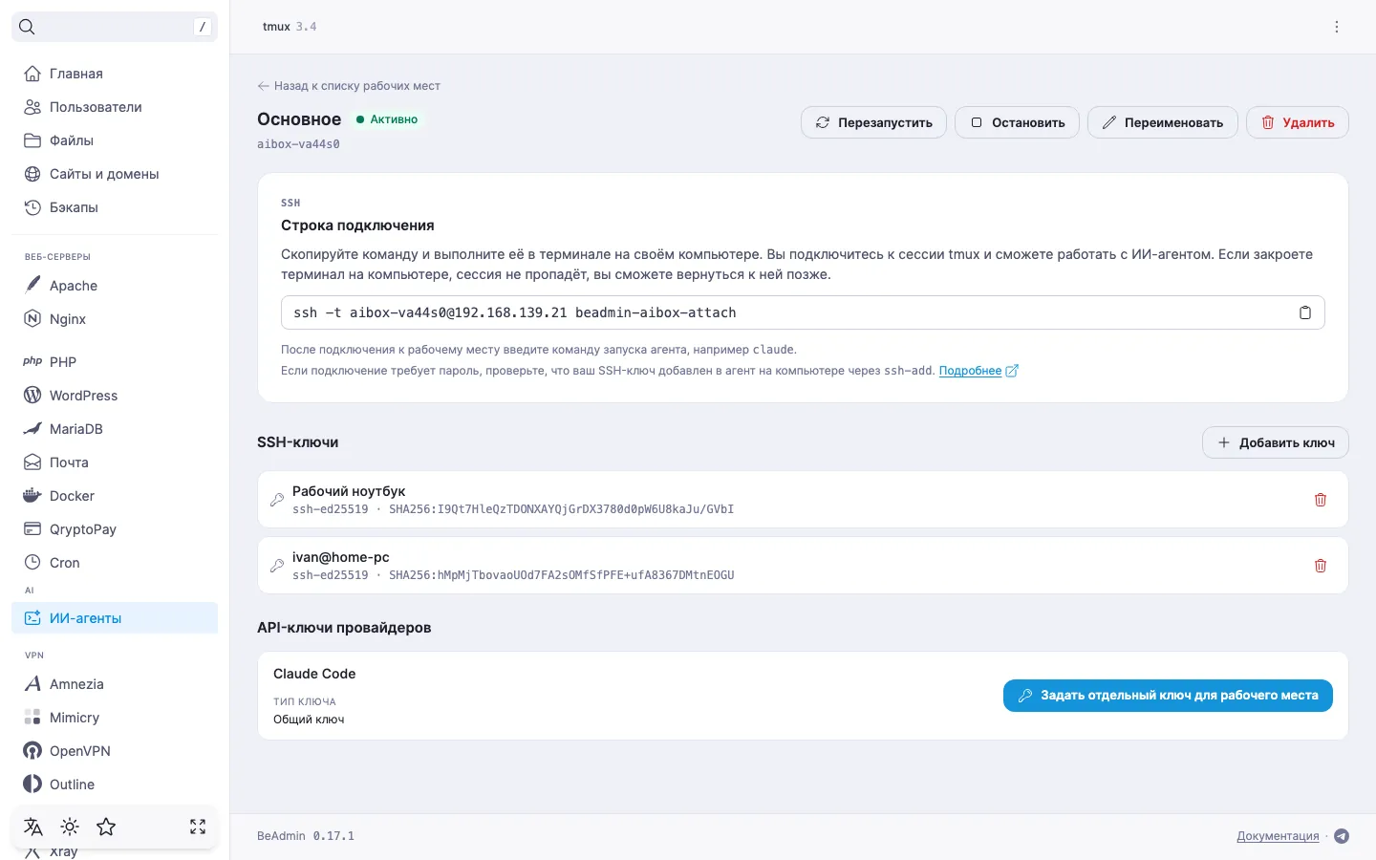
Task: Open Файлы in sidebar
Action: click(x=115, y=140)
